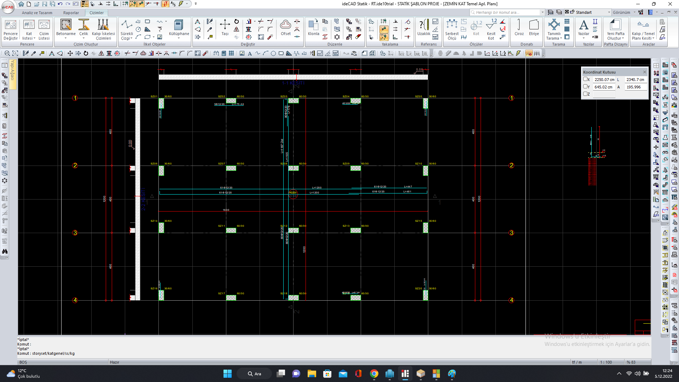The width and height of the screenshot is (679, 382).
Task: Click the Ofset tool icon
Action: click(285, 28)
